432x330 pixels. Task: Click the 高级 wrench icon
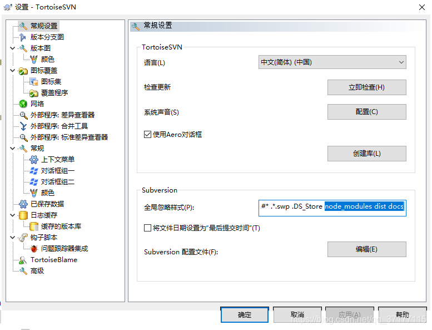tap(23, 271)
